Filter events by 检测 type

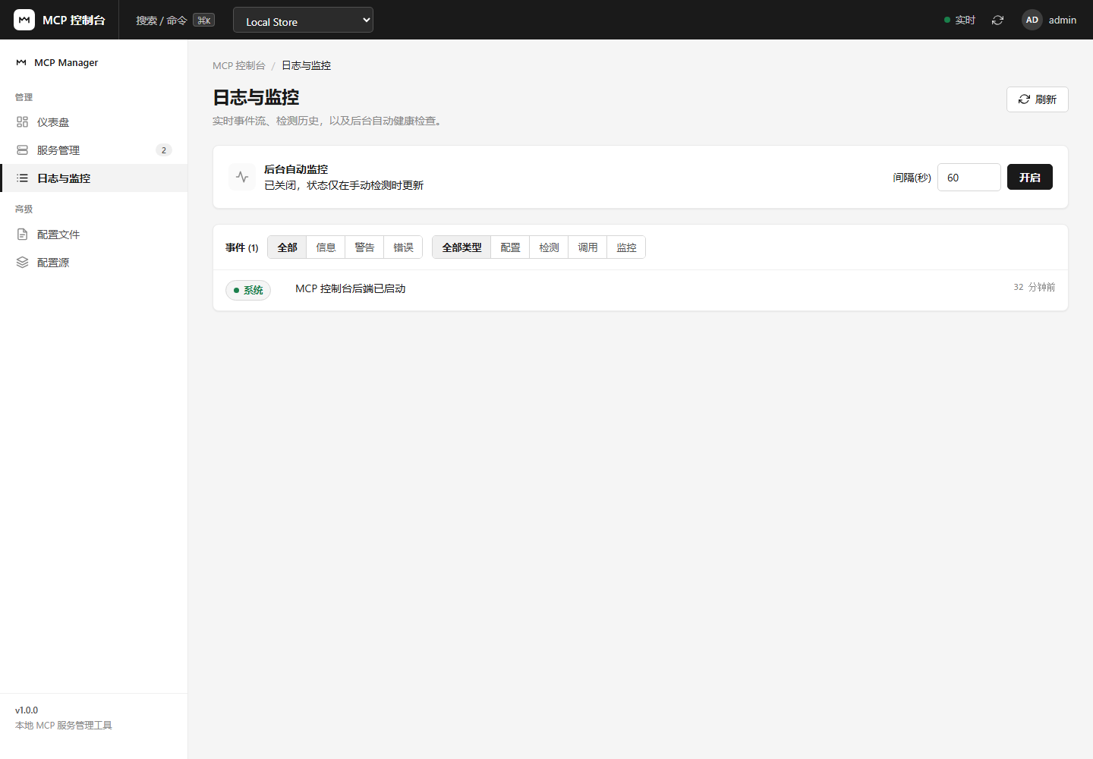tap(549, 247)
